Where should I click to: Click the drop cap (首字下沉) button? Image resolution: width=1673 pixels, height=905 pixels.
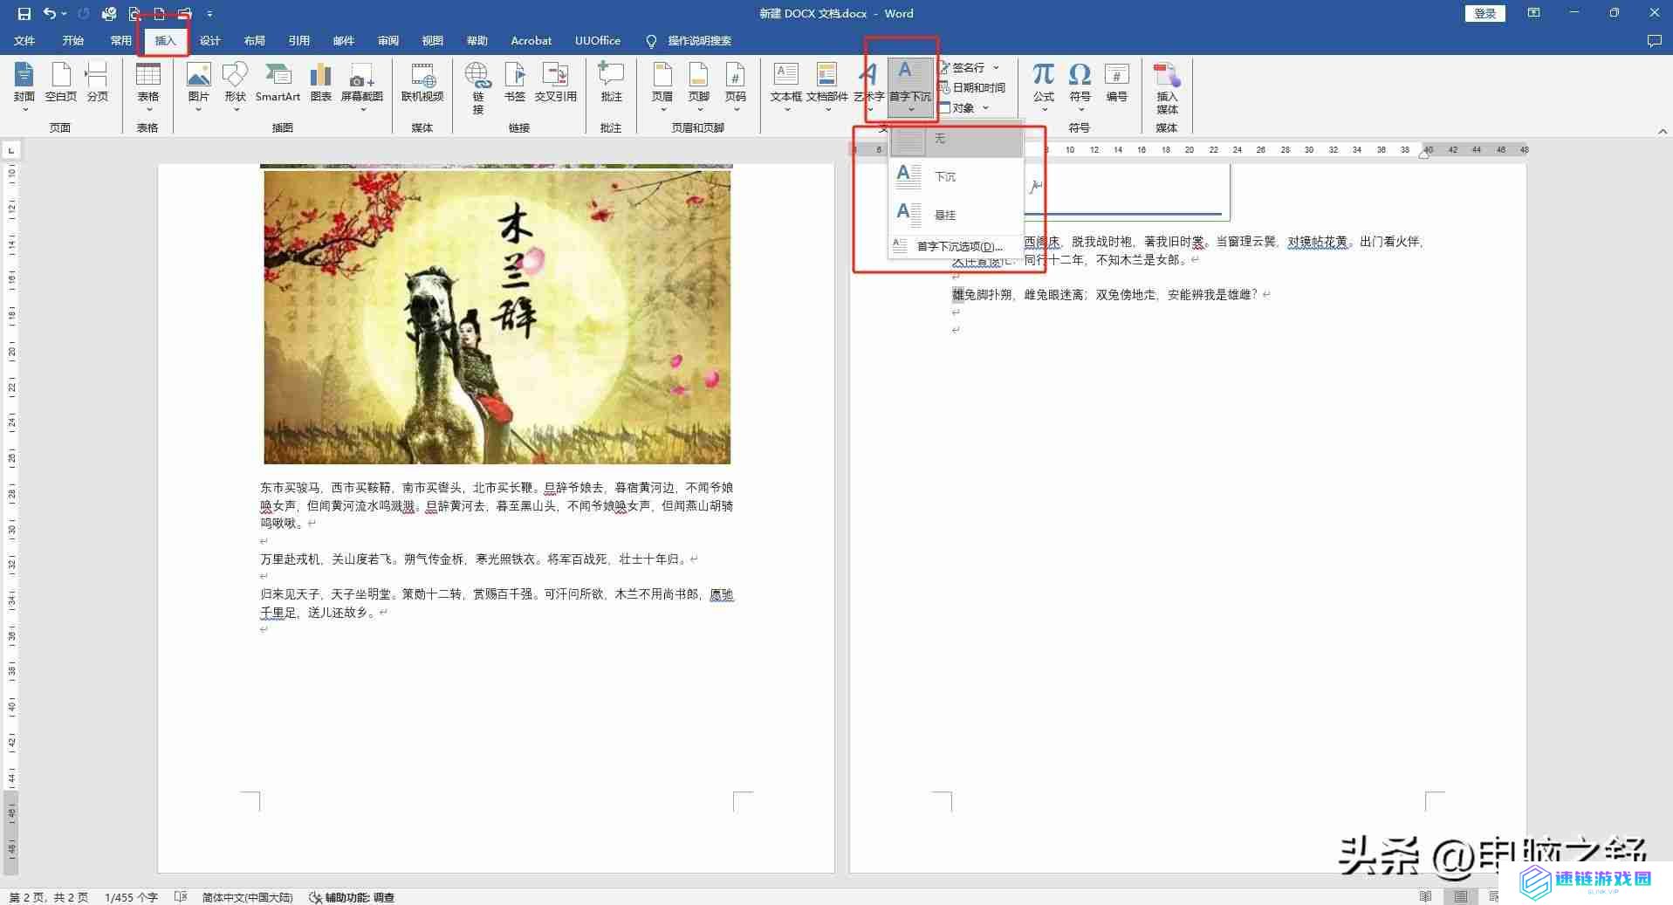coord(910,87)
